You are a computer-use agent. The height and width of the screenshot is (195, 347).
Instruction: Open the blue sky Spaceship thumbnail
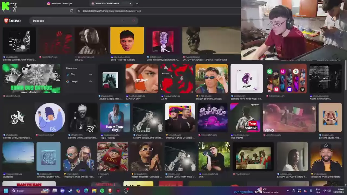(18, 157)
